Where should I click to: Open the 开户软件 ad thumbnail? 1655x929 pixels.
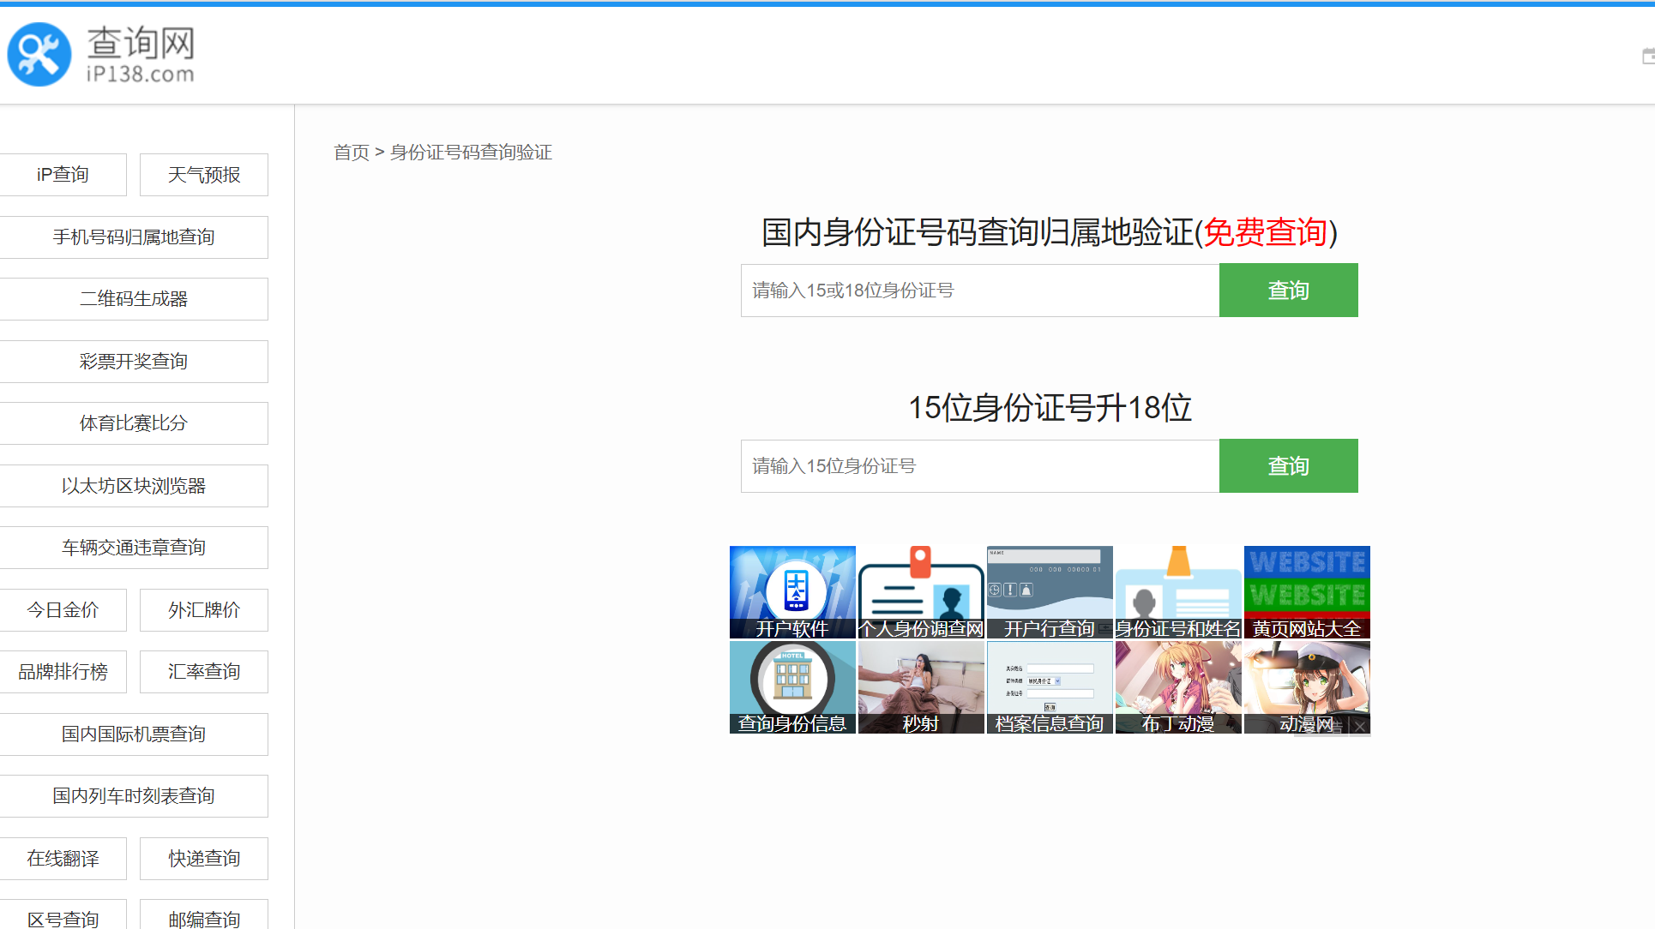[792, 592]
